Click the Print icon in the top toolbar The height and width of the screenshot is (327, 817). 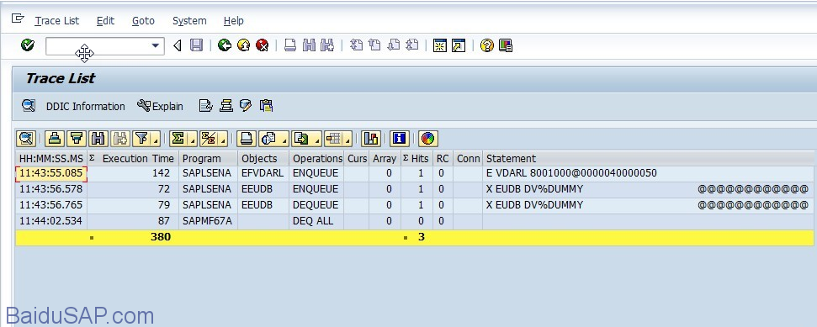coord(290,45)
